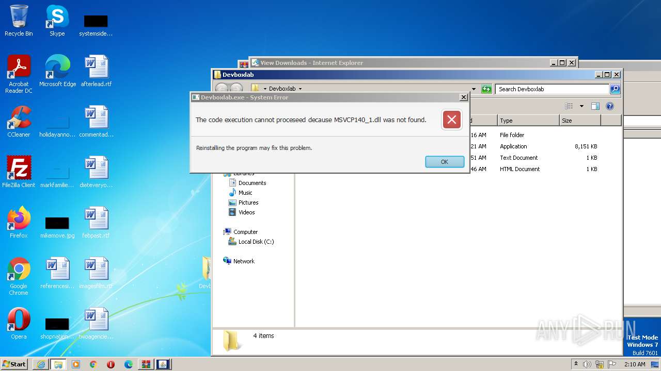Select the imagesfilm.rtf document on desktop
Viewport: 661px width, 371px height.
pyautogui.click(x=96, y=273)
